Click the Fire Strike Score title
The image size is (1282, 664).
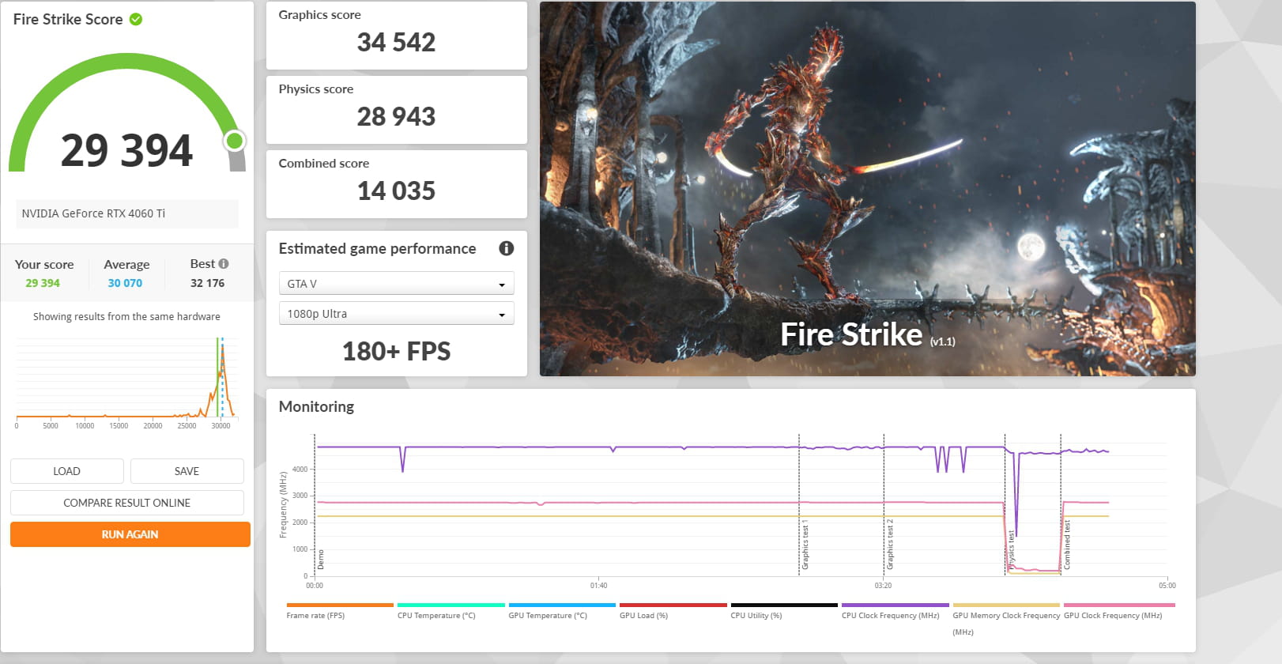click(x=68, y=19)
